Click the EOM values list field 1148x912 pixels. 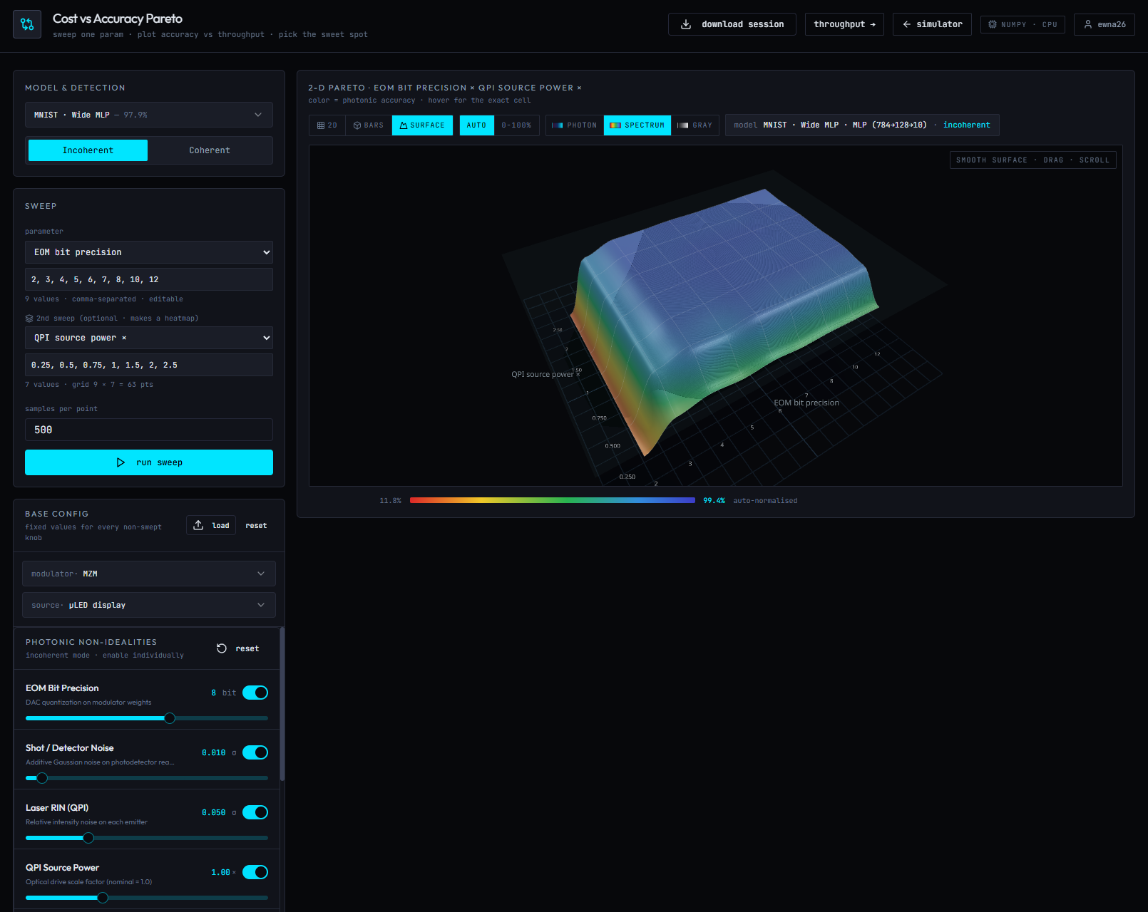[149, 279]
